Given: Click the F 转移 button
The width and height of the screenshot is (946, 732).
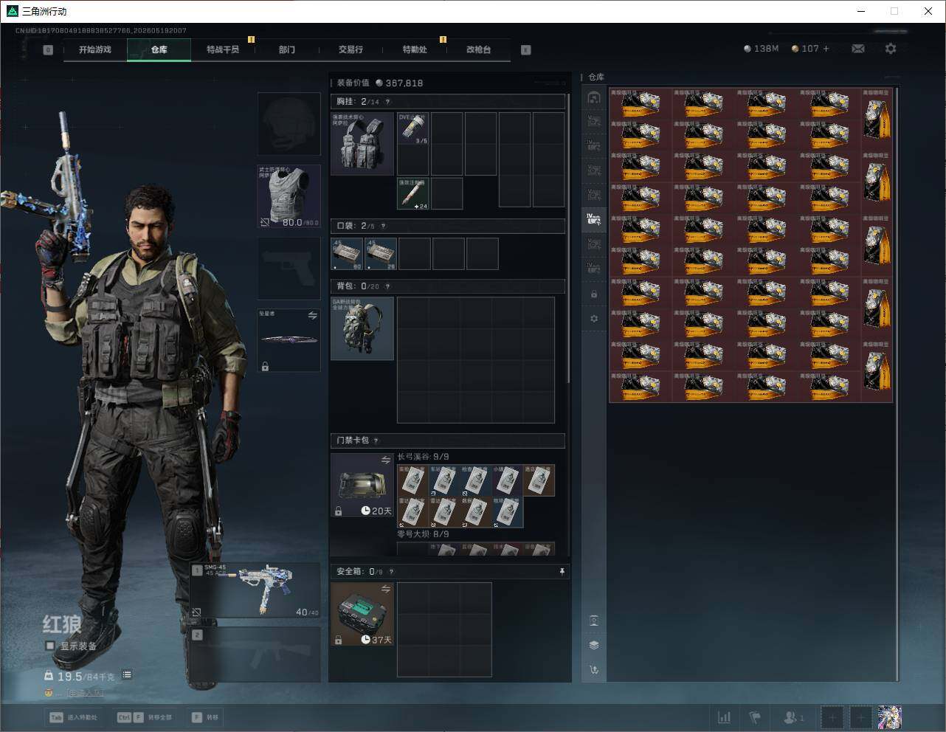Looking at the screenshot, I should [205, 717].
